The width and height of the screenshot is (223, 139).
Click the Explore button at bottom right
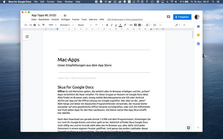189,128
